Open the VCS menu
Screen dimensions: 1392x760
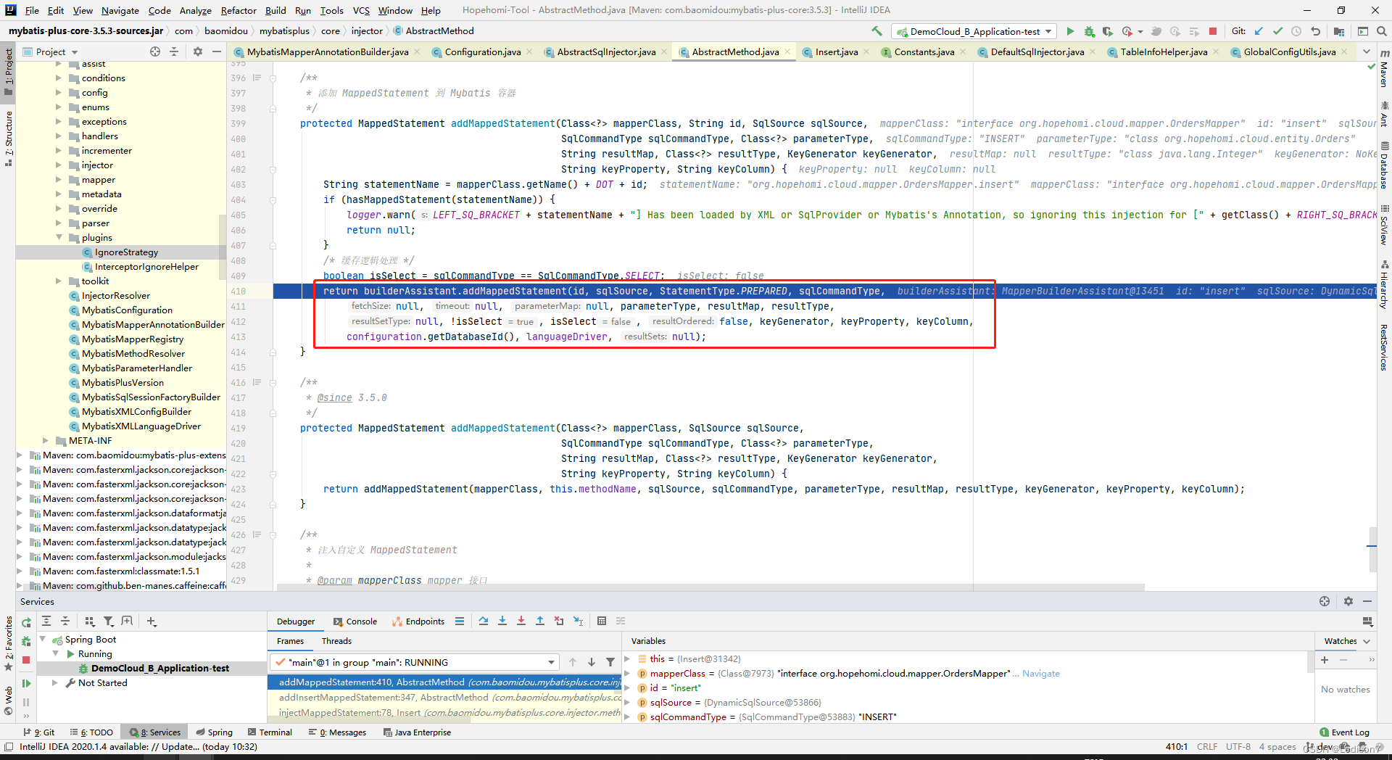[361, 10]
